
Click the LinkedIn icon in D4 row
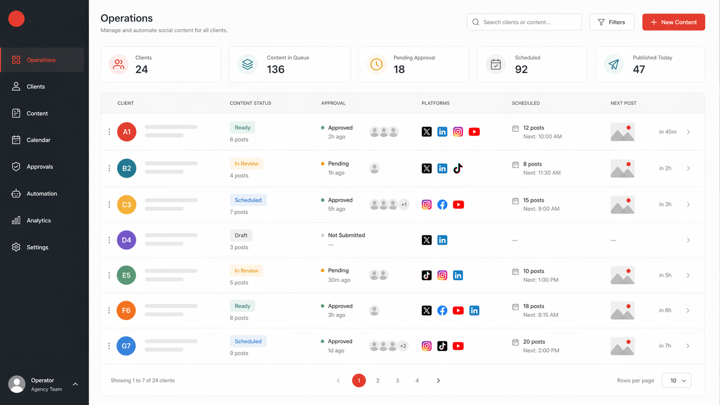click(442, 240)
